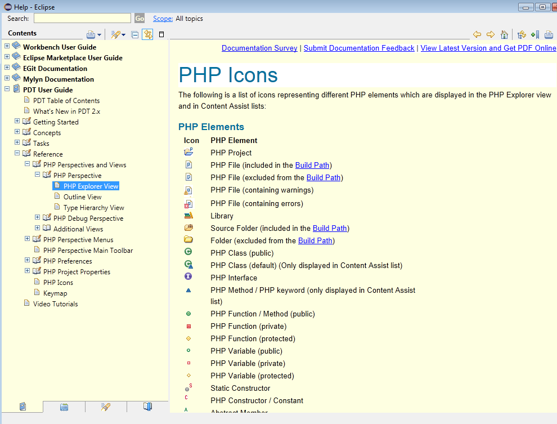
Task: Click the Go search button
Action: click(140, 18)
